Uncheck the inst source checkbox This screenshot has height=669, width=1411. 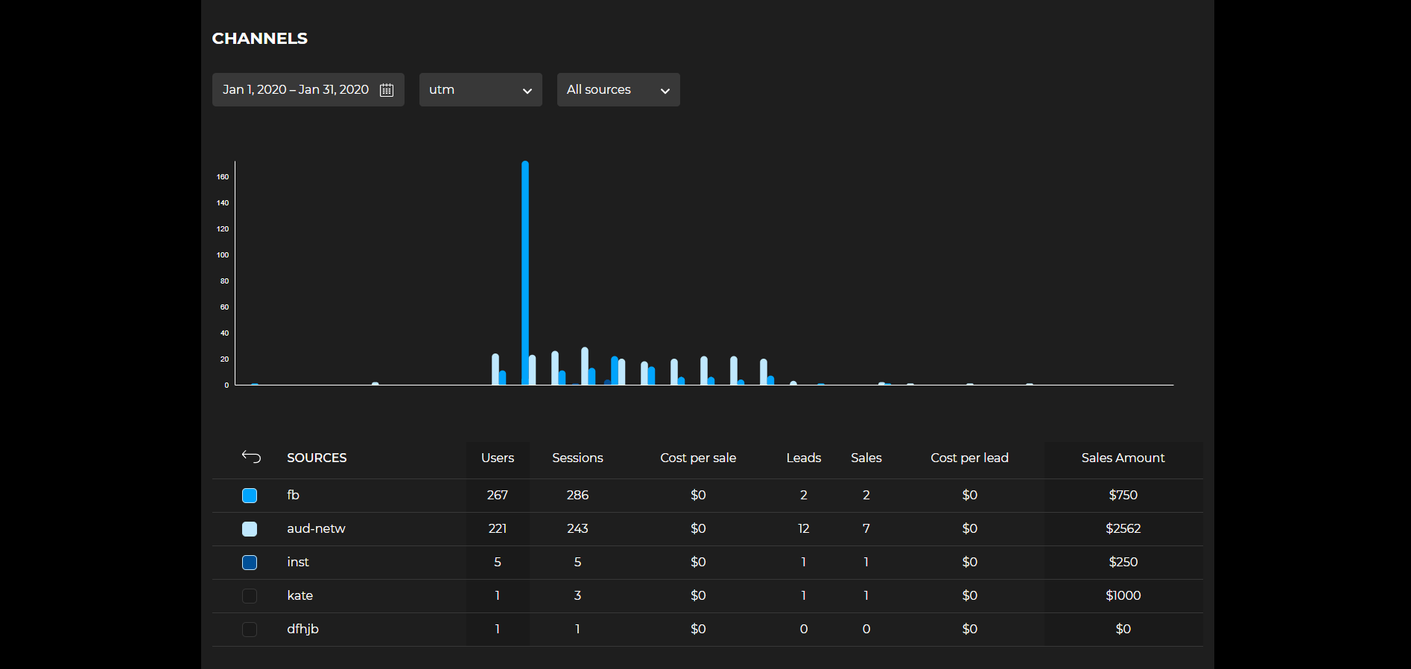coord(250,563)
